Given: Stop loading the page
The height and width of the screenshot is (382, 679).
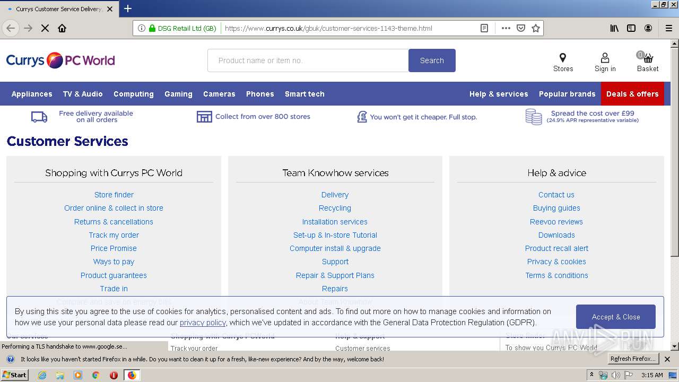Looking at the screenshot, I should coord(45,28).
